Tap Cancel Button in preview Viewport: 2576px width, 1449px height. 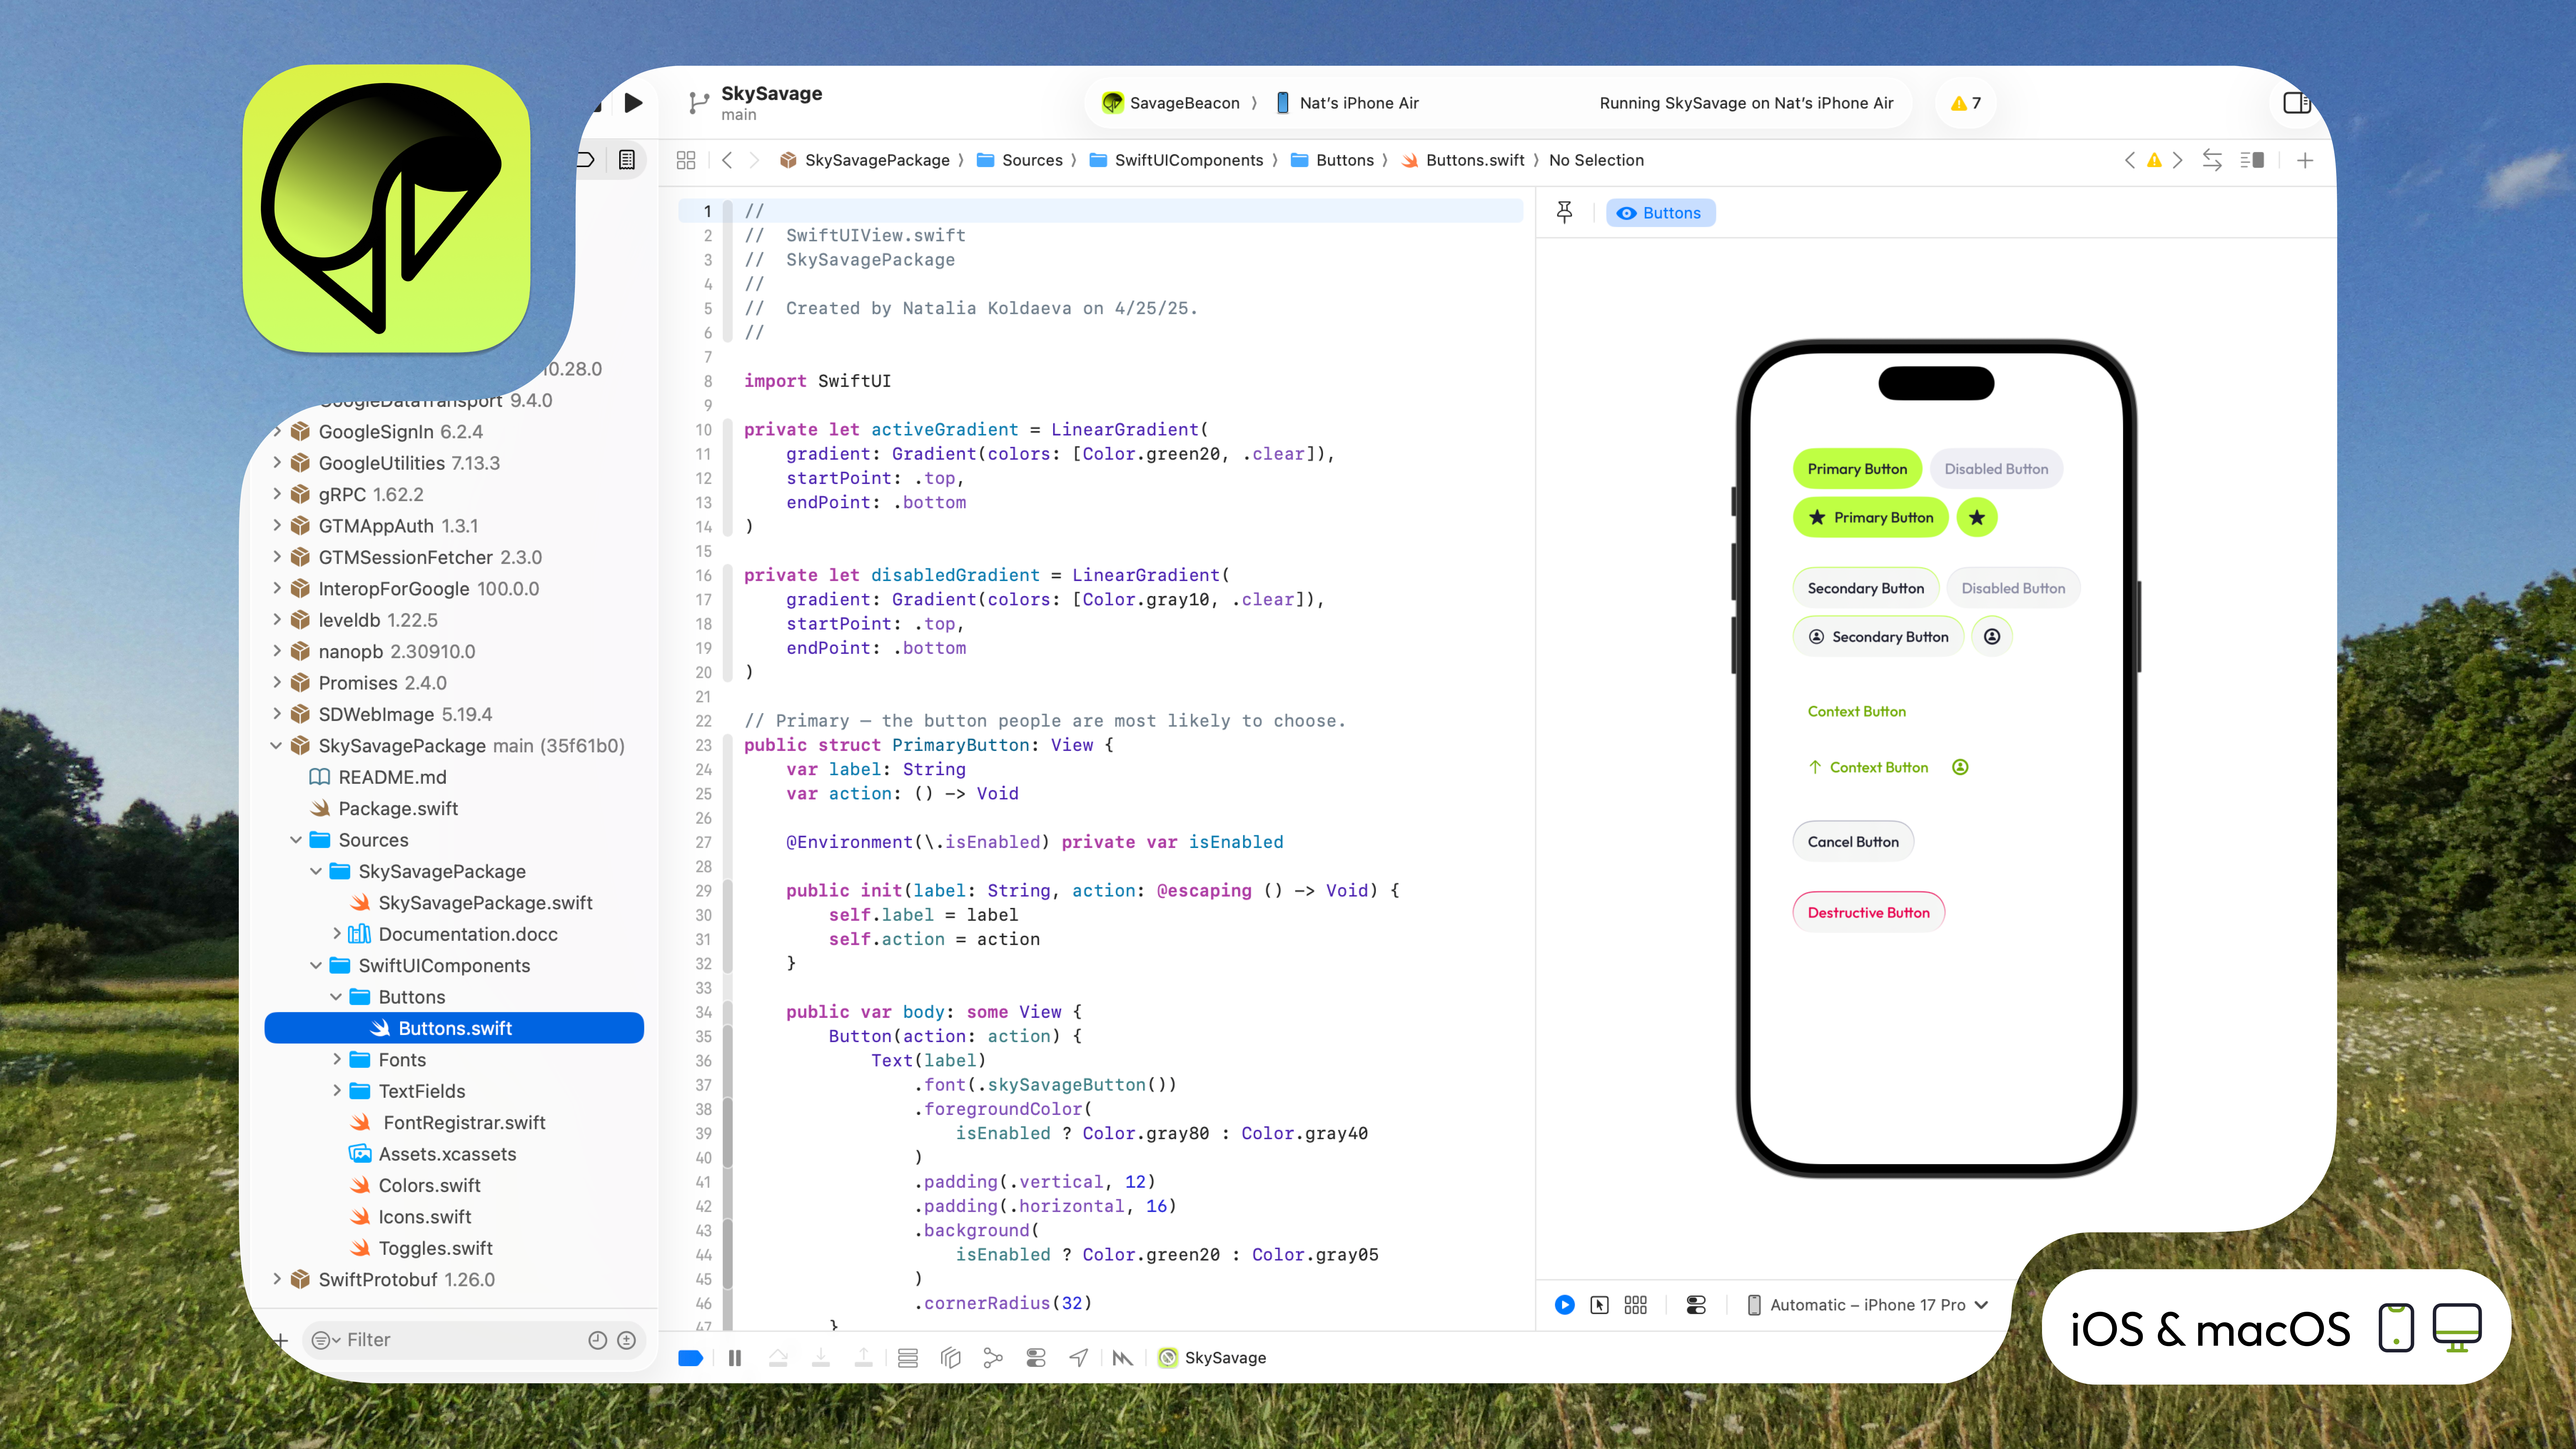pos(1853,842)
